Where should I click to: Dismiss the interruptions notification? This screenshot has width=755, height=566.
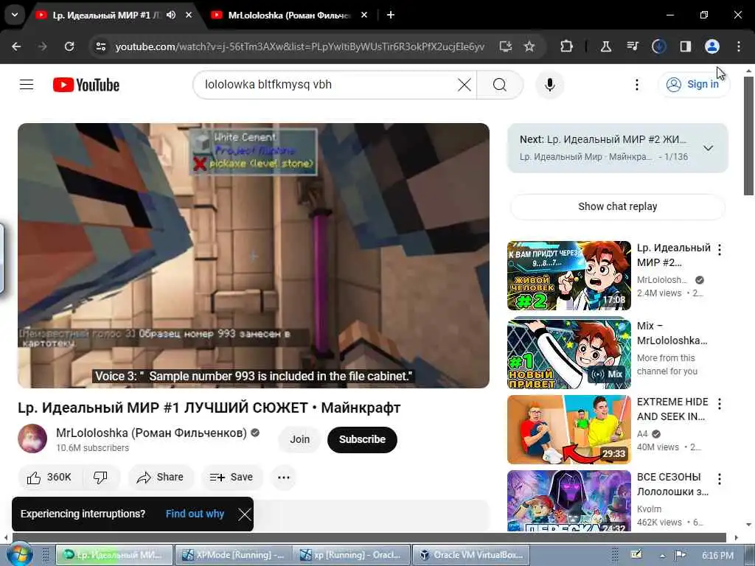[244, 514]
